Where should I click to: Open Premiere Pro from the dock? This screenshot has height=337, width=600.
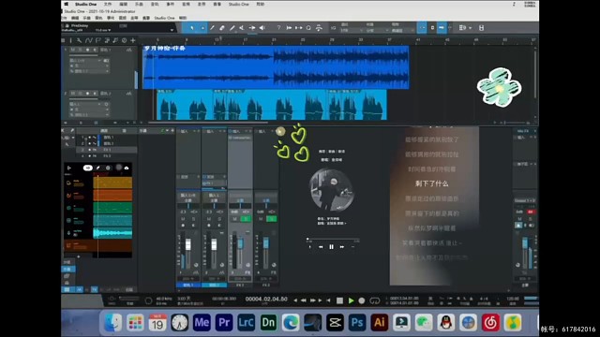pos(224,322)
